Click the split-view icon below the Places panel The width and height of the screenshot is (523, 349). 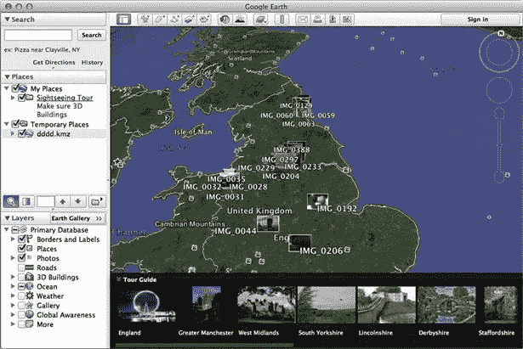(x=26, y=201)
